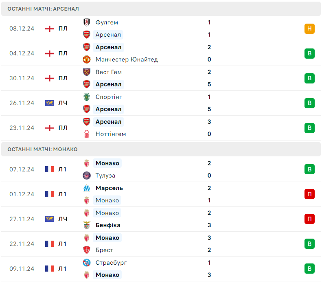Click the Strasbourg club crest icon
This screenshot has width=322, height=283.
point(87,263)
